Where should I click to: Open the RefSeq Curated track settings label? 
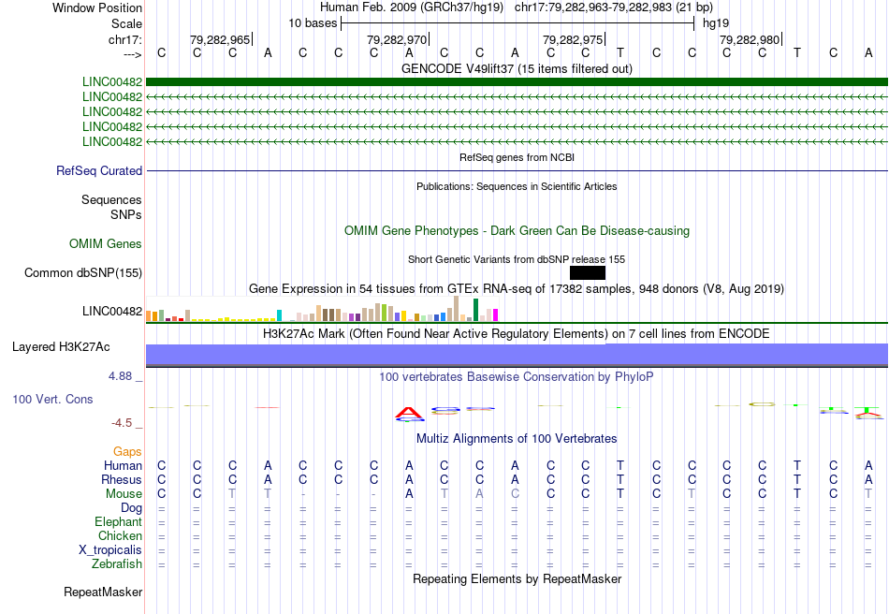tap(99, 170)
